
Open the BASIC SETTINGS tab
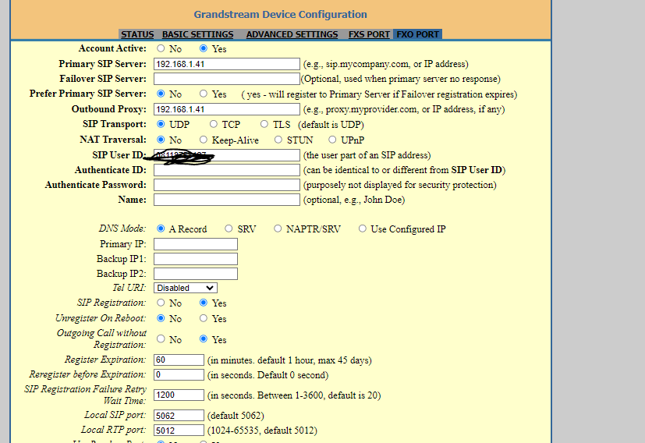(x=197, y=34)
